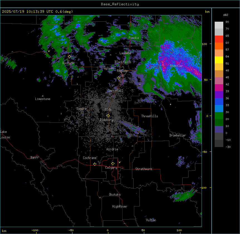Click the Okotoks town label
This screenshot has height=234, width=240.
coord(115,195)
